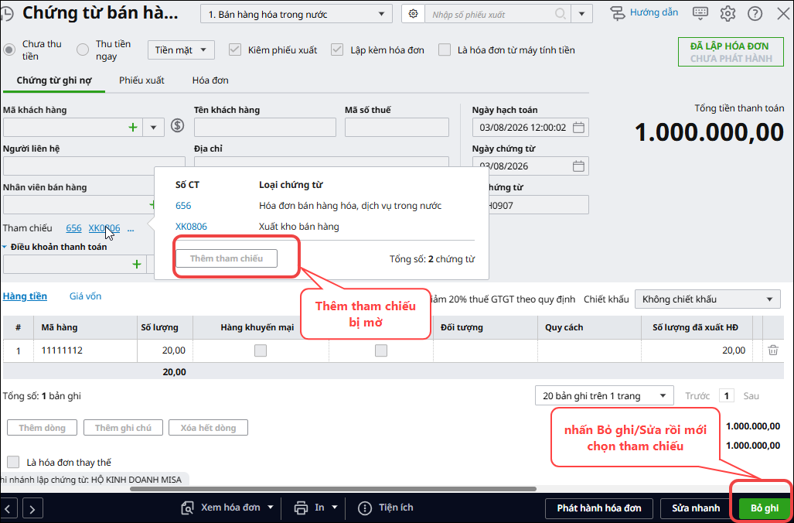Delete row 1 with the trash icon
The width and height of the screenshot is (794, 523).
(x=772, y=350)
